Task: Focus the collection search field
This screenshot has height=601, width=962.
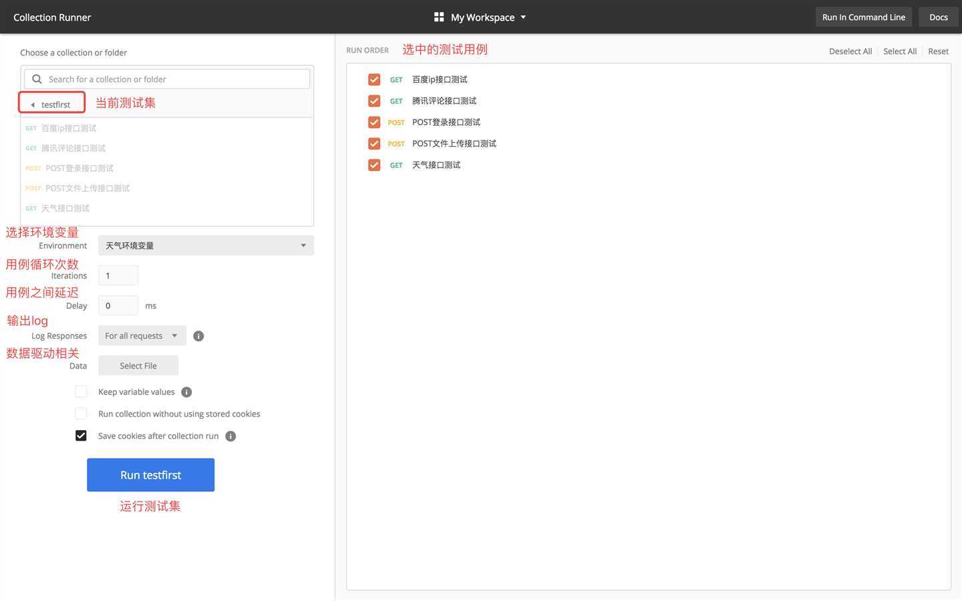Action: (167, 79)
